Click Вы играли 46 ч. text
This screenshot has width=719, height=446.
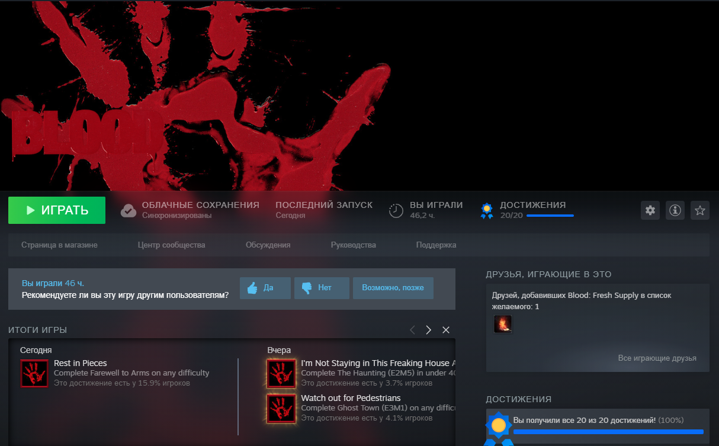(x=53, y=283)
